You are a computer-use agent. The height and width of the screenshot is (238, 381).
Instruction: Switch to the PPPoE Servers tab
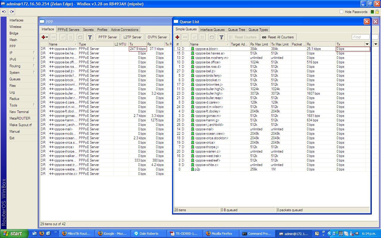68,30
